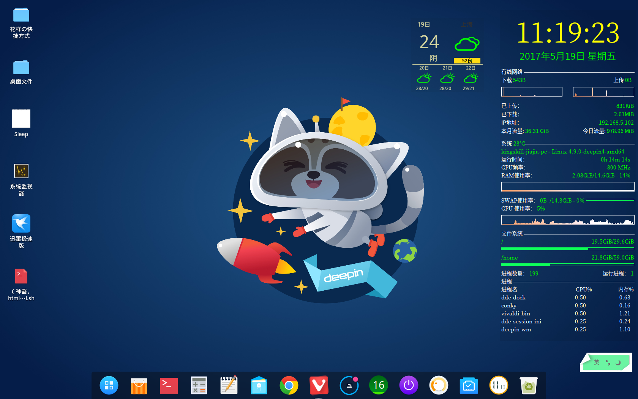Click the deepin-wm process row
Image resolution: width=638 pixels, height=399 pixels.
coord(566,329)
